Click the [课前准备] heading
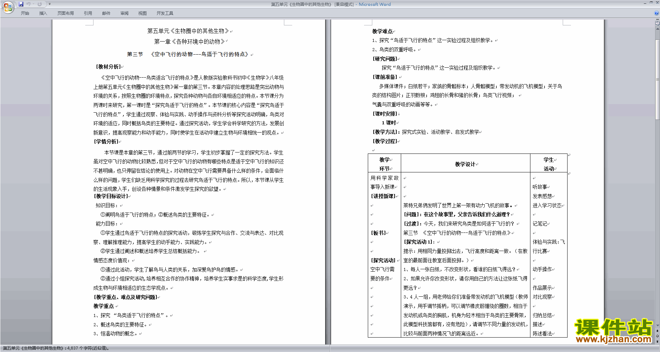660x352 pixels. click(385, 77)
